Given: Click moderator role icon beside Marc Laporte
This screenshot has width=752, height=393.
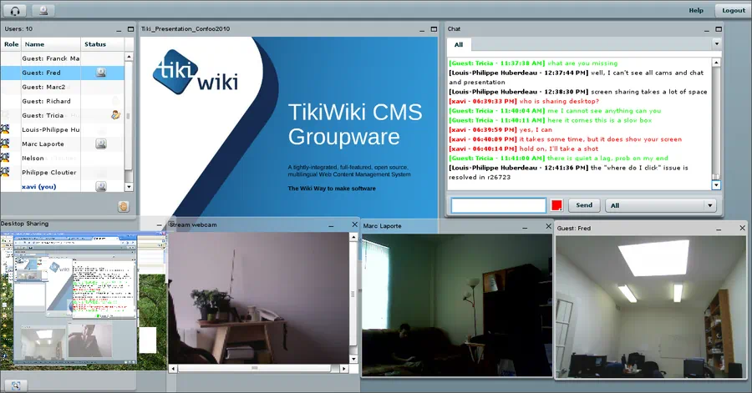Looking at the screenshot, I should [5, 144].
